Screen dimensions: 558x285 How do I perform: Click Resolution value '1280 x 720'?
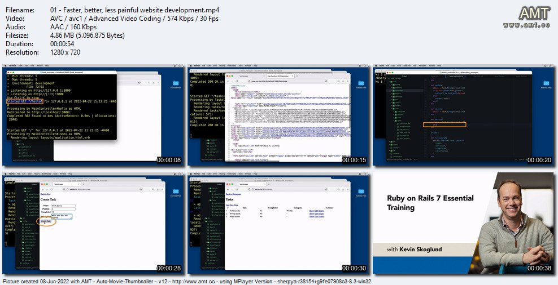[x=66, y=52]
